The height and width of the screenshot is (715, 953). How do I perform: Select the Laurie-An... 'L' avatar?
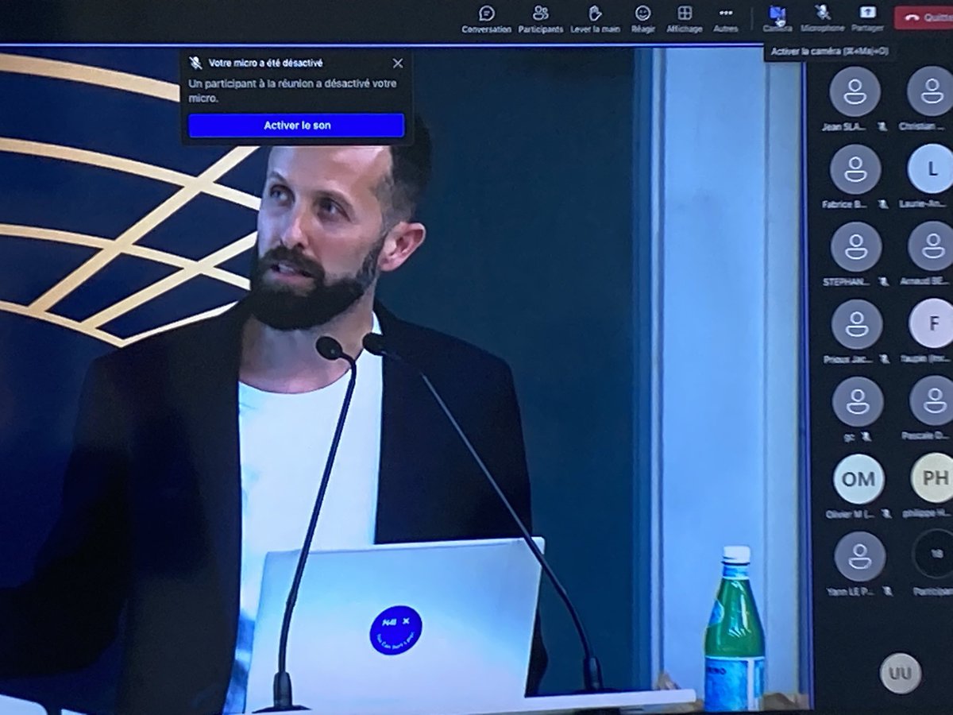pos(932,169)
